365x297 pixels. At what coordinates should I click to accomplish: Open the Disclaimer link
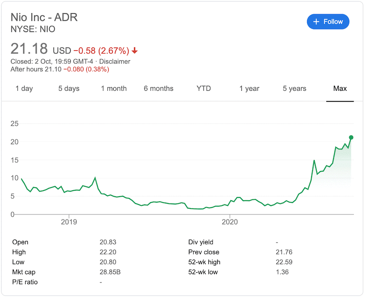tap(115, 62)
